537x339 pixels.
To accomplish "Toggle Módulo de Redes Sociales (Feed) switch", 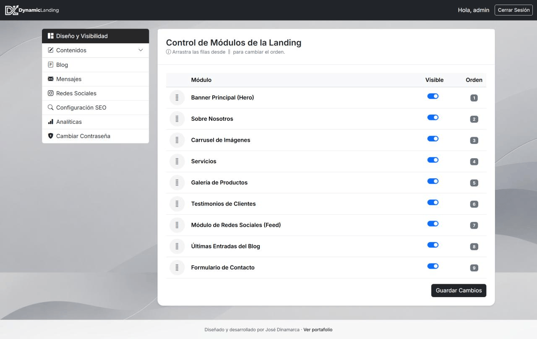I will [433, 224].
